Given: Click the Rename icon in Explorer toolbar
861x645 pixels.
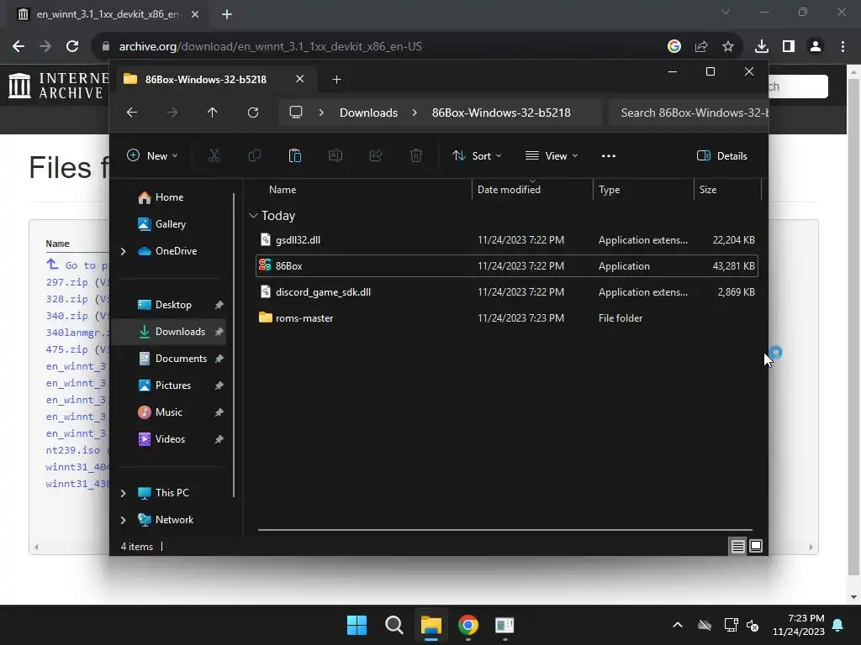Looking at the screenshot, I should coord(335,155).
